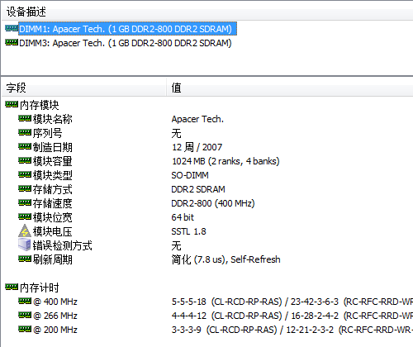This screenshot has width=413, height=347.
Task: Select the 模块类型 field
Action: [53, 175]
